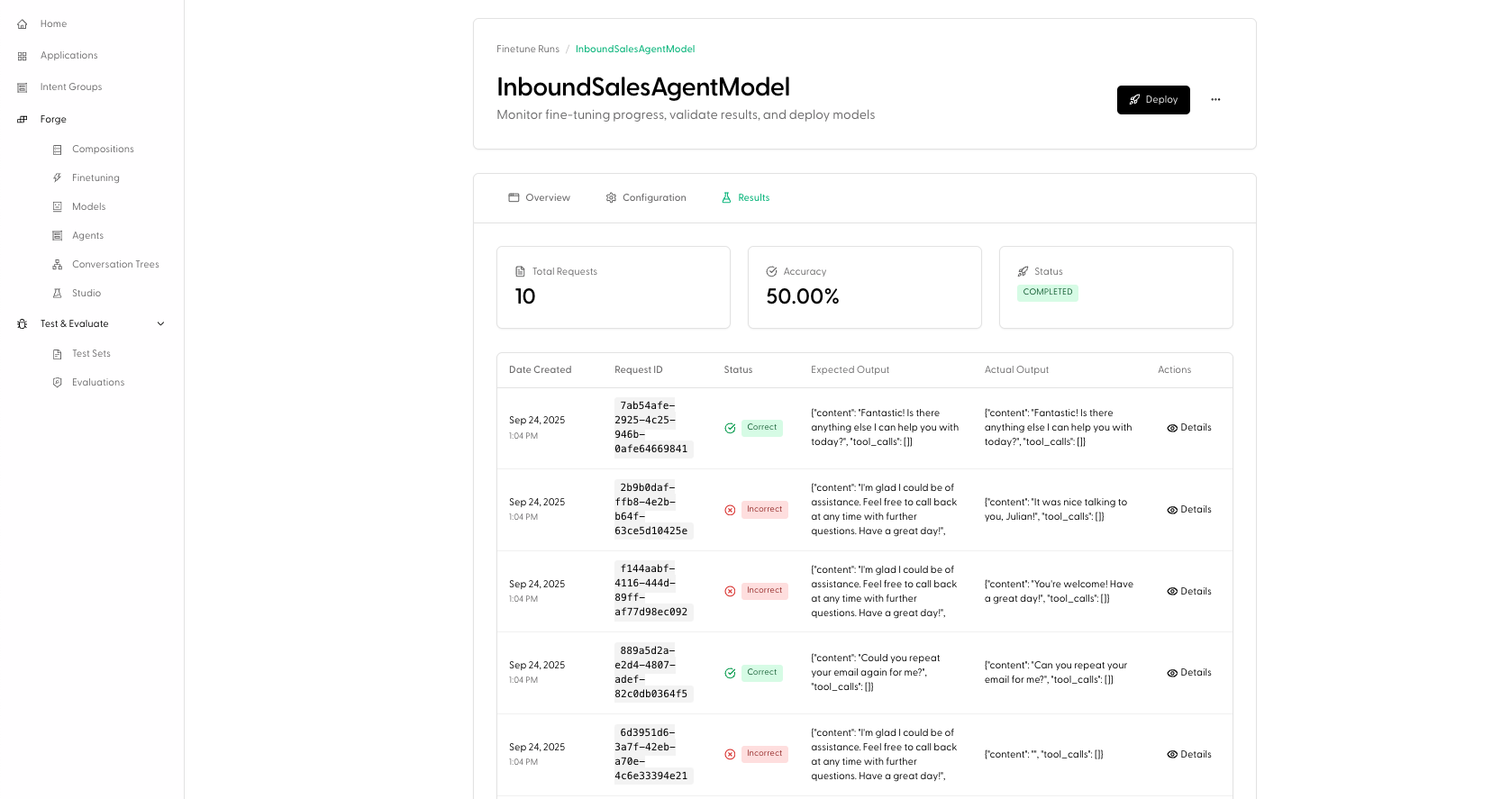View Details for request f144aabf
The width and height of the screenshot is (1510, 799).
click(1188, 592)
